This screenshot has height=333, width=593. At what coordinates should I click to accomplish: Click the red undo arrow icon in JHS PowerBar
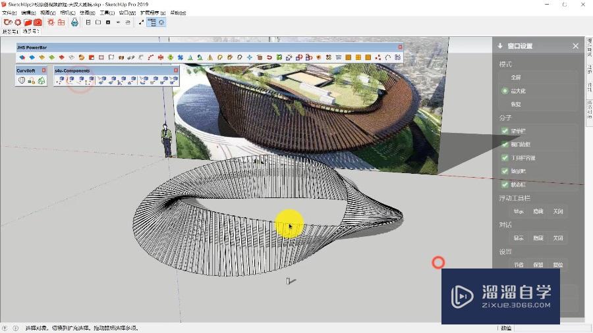269,57
